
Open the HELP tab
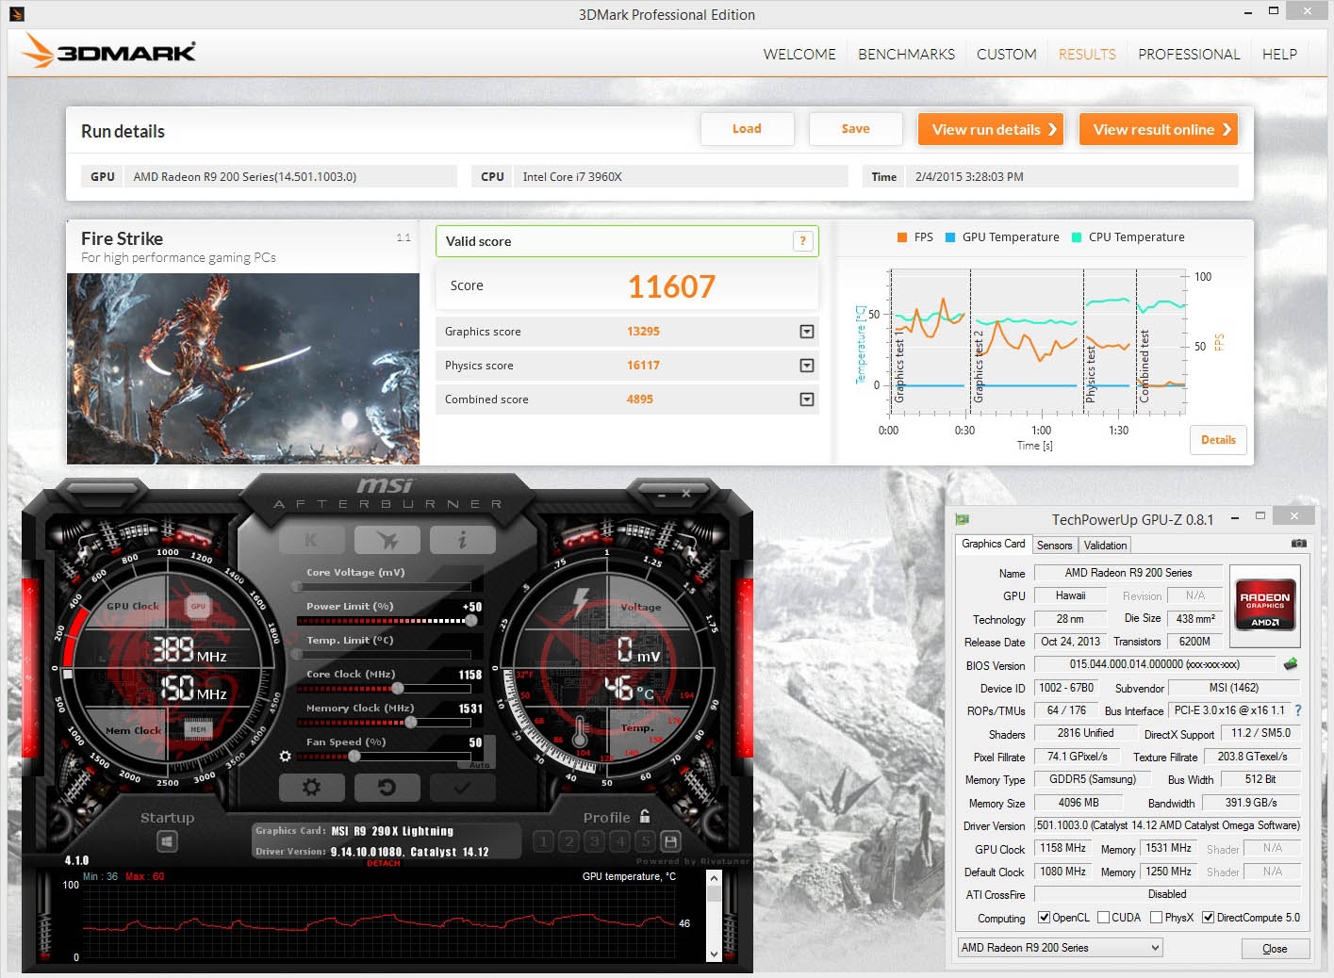1279,54
